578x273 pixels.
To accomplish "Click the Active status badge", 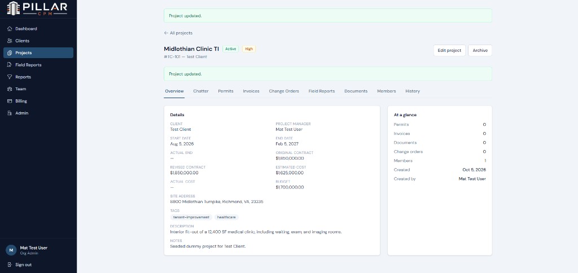I will point(230,49).
